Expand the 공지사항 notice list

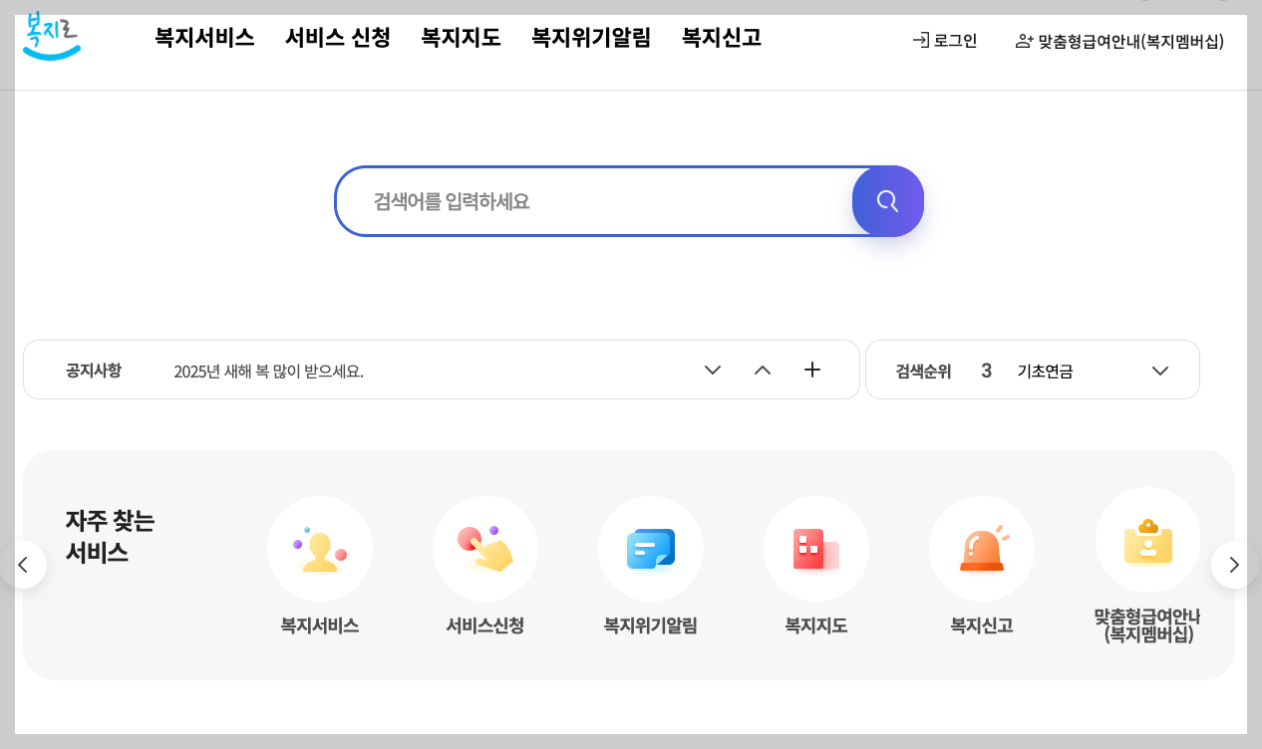point(712,370)
